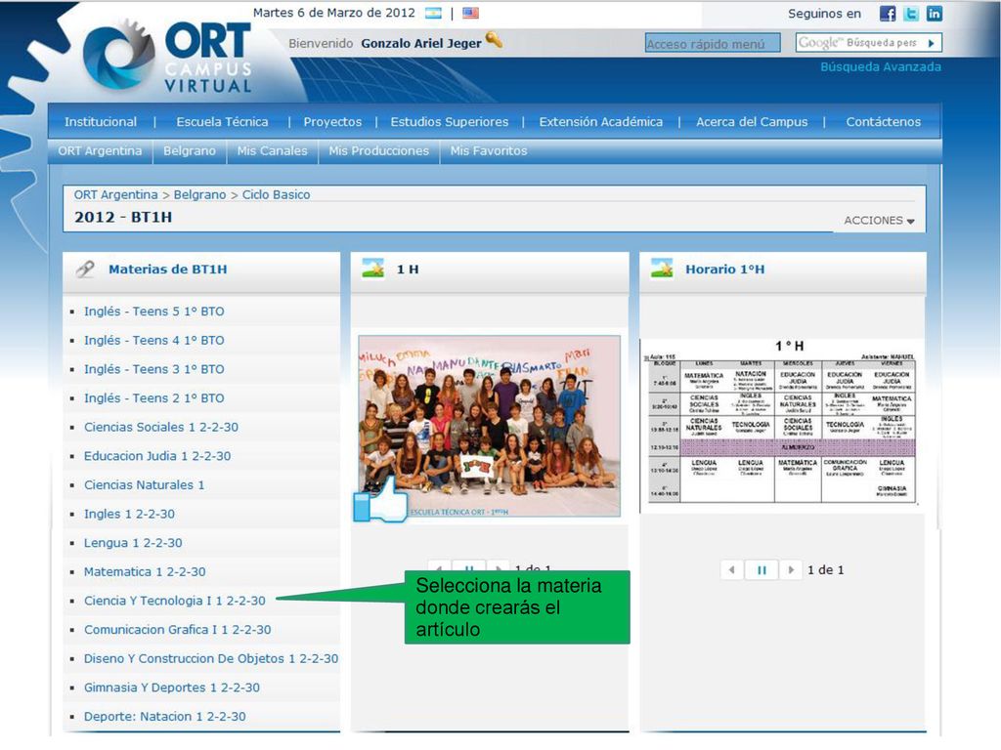The width and height of the screenshot is (1001, 750).
Task: Open the Extensión Académica menu
Action: 601,122
